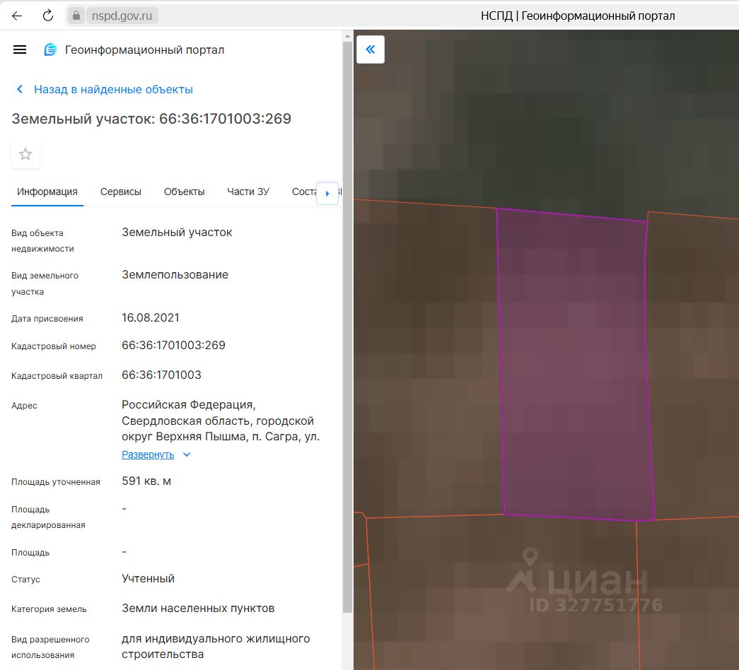Click the Кадастровый квартал value 66:36:1701003

tap(161, 375)
